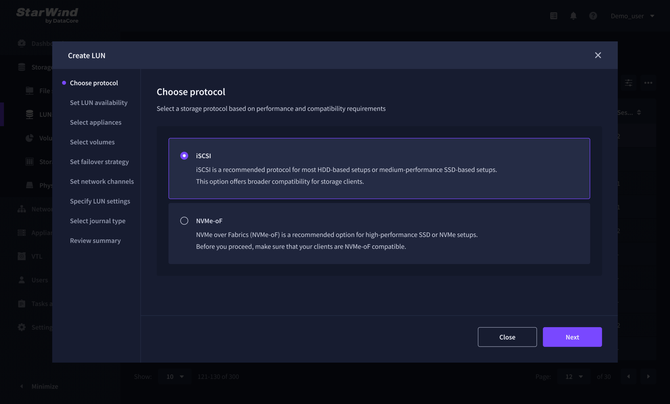Open the Show rows per page dropdown

pyautogui.click(x=175, y=376)
